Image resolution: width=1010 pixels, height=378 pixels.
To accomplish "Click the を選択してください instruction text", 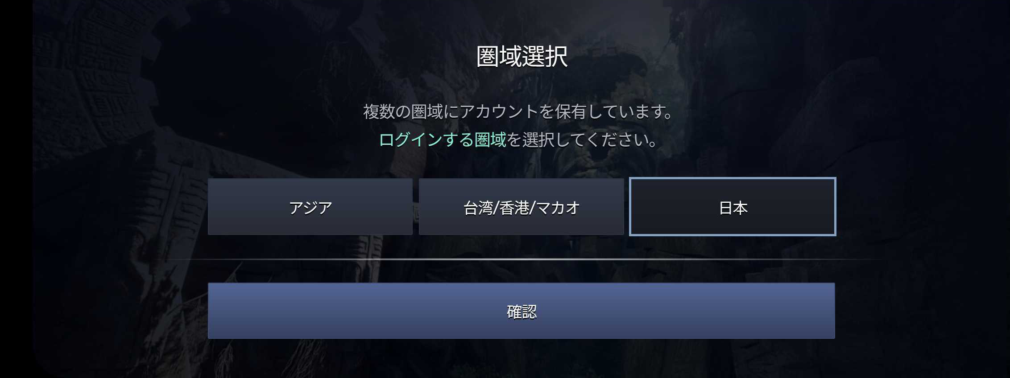I will point(582,140).
